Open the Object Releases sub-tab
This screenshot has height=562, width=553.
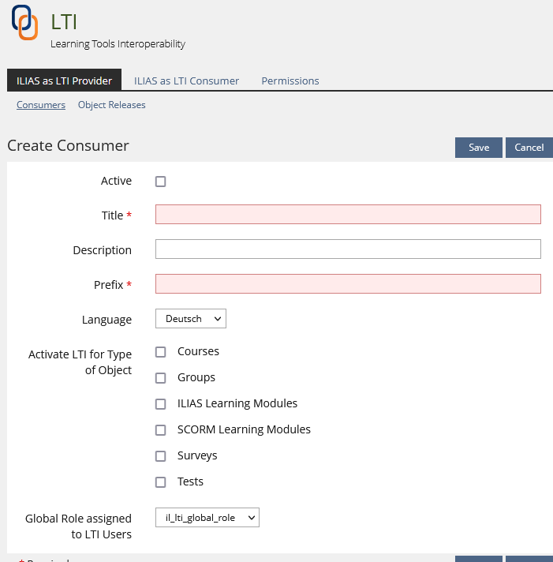[111, 105]
